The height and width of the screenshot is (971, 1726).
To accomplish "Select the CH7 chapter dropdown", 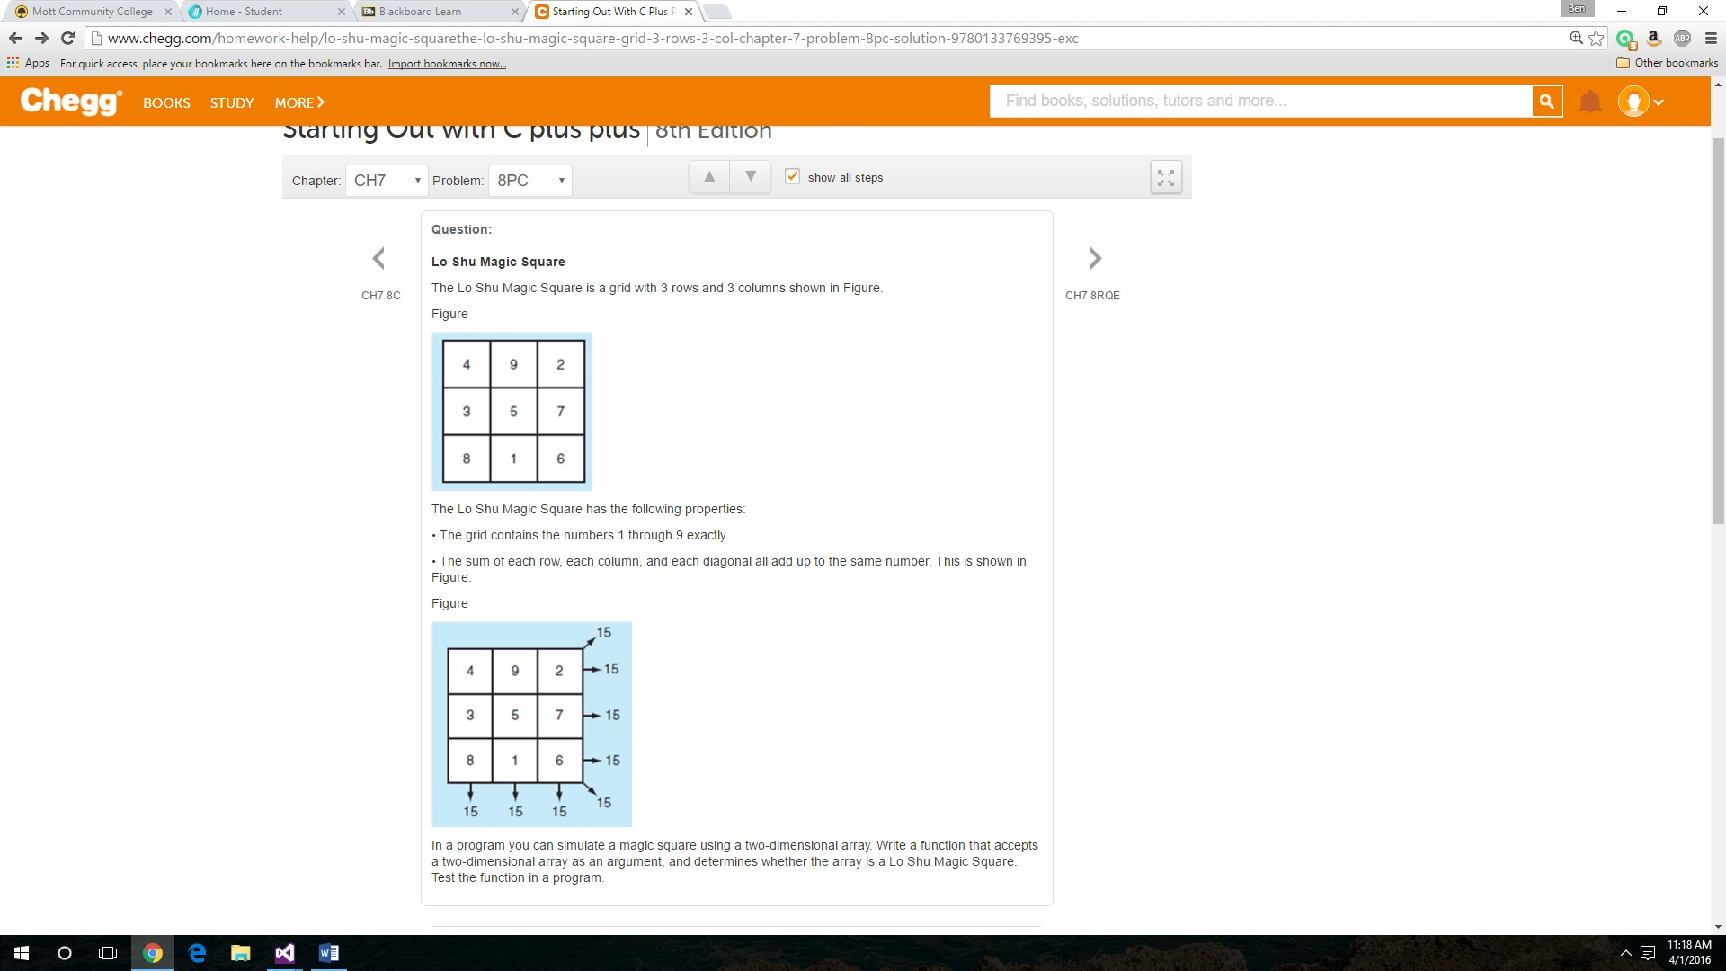I will click(x=384, y=180).
